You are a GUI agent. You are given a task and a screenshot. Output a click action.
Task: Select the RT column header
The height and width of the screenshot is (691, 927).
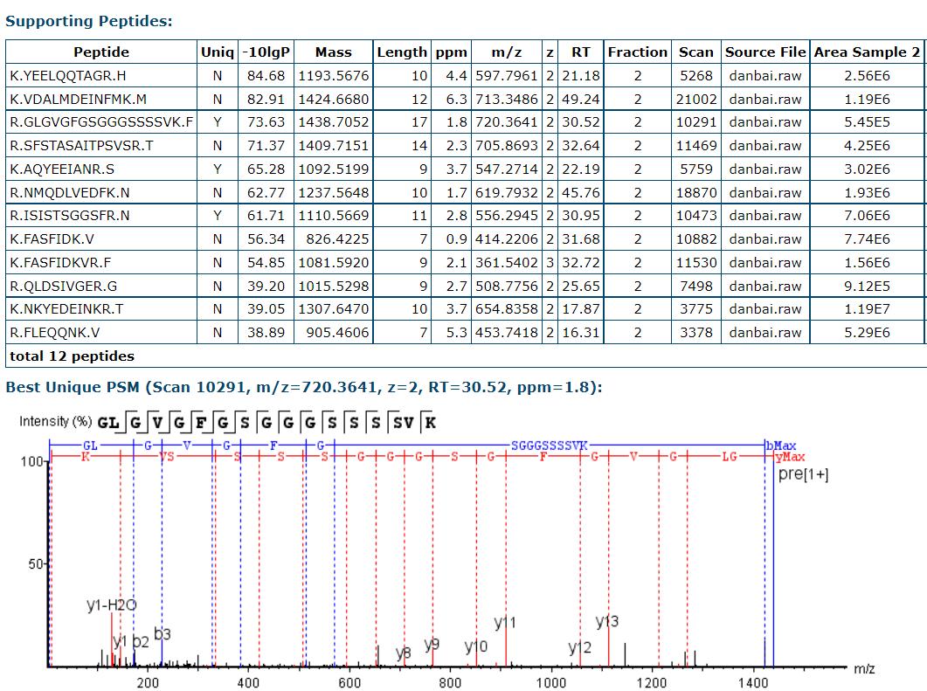(580, 52)
